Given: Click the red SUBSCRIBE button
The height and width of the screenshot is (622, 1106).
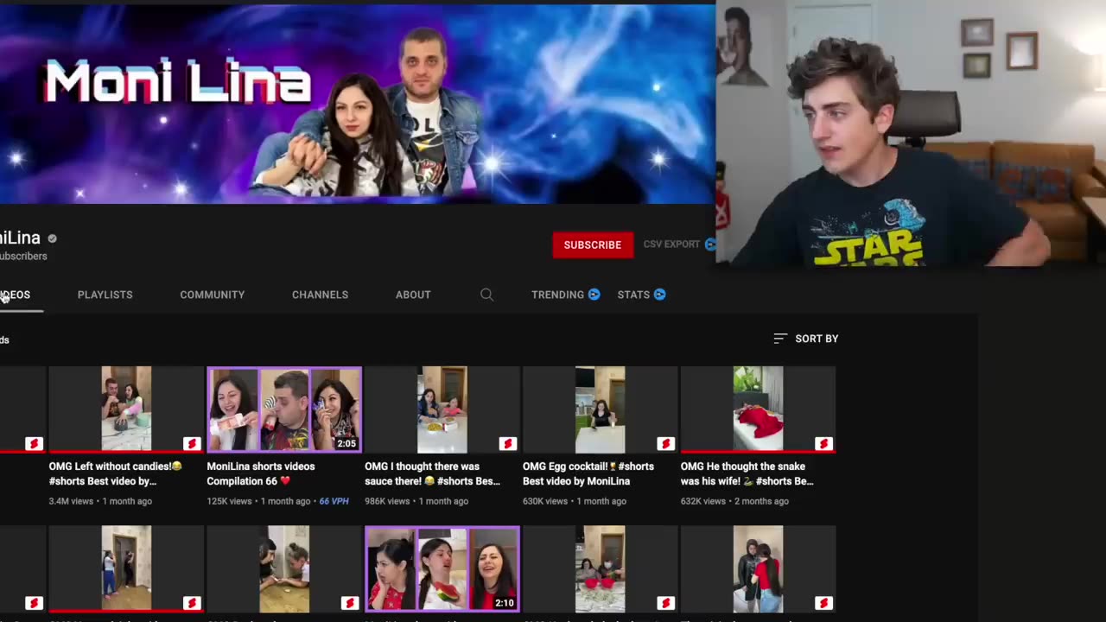Looking at the screenshot, I should (593, 245).
